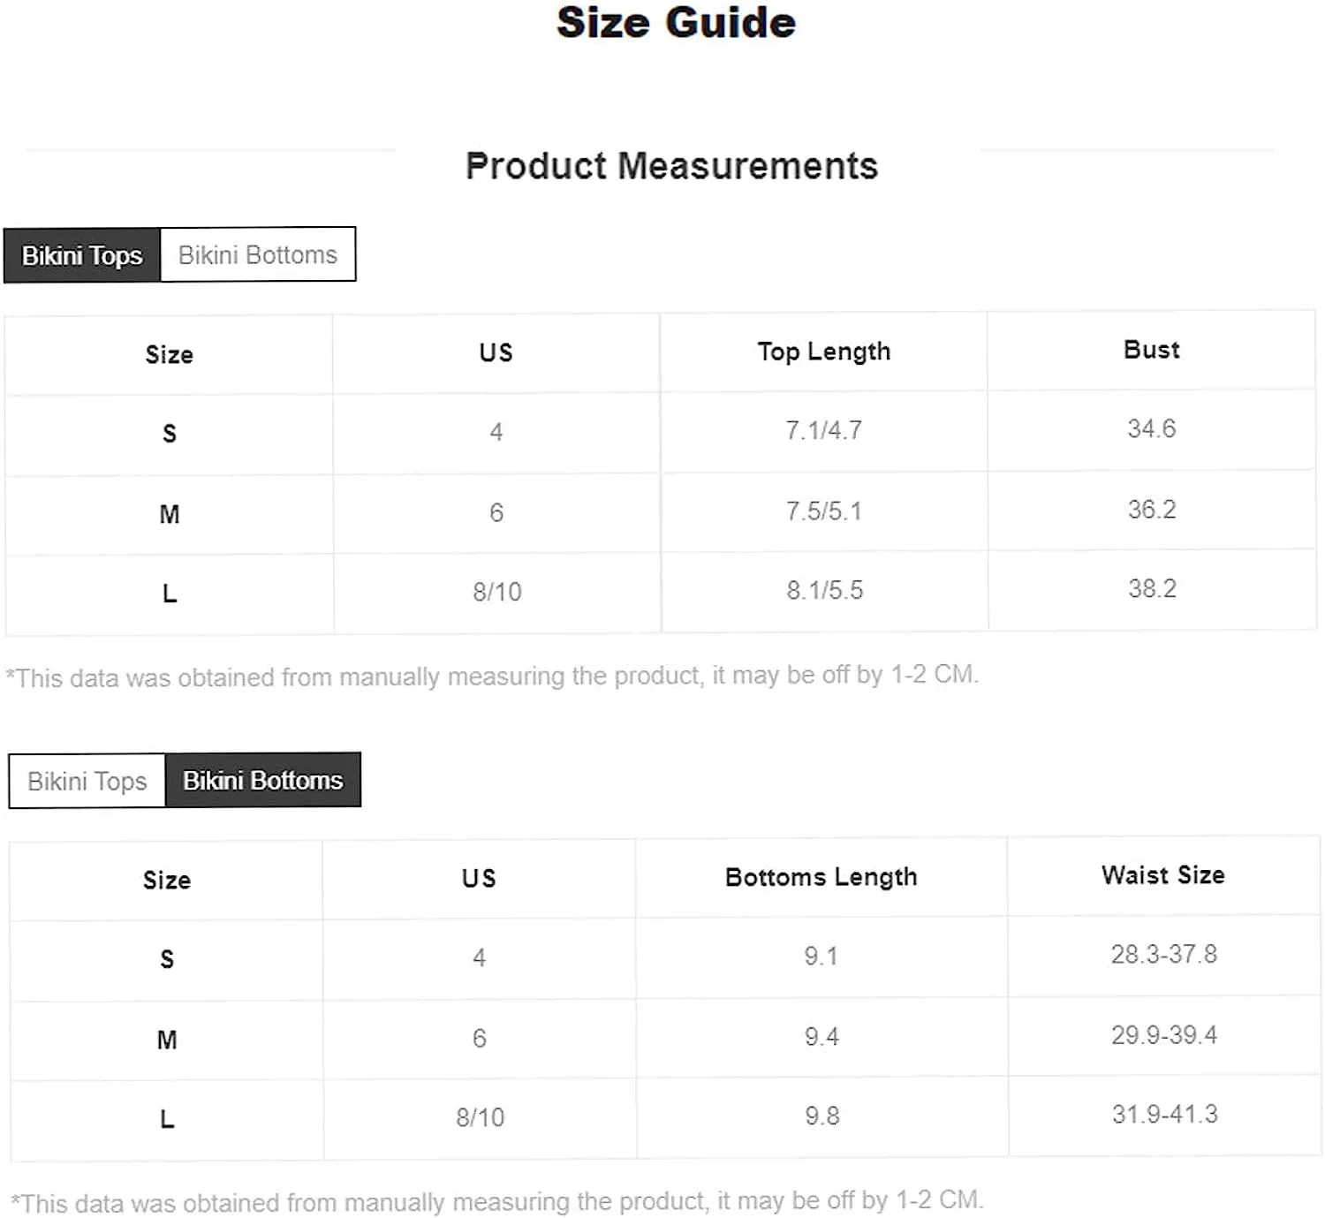The width and height of the screenshot is (1325, 1218).
Task: Click the Waist Size column header
Action: click(x=1163, y=875)
